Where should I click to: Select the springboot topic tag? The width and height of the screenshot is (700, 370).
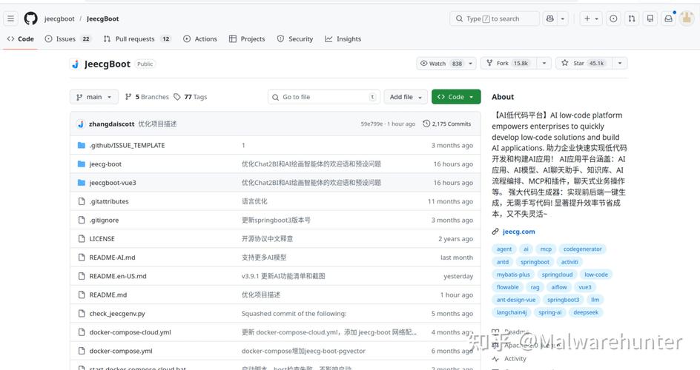(535, 262)
